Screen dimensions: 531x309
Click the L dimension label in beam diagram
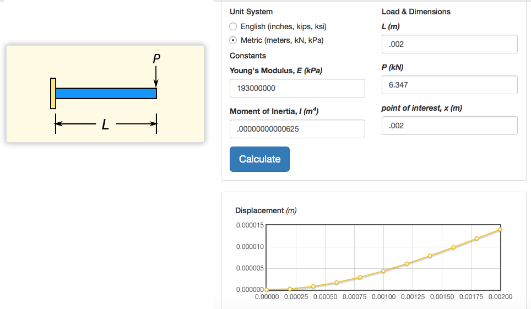point(105,124)
